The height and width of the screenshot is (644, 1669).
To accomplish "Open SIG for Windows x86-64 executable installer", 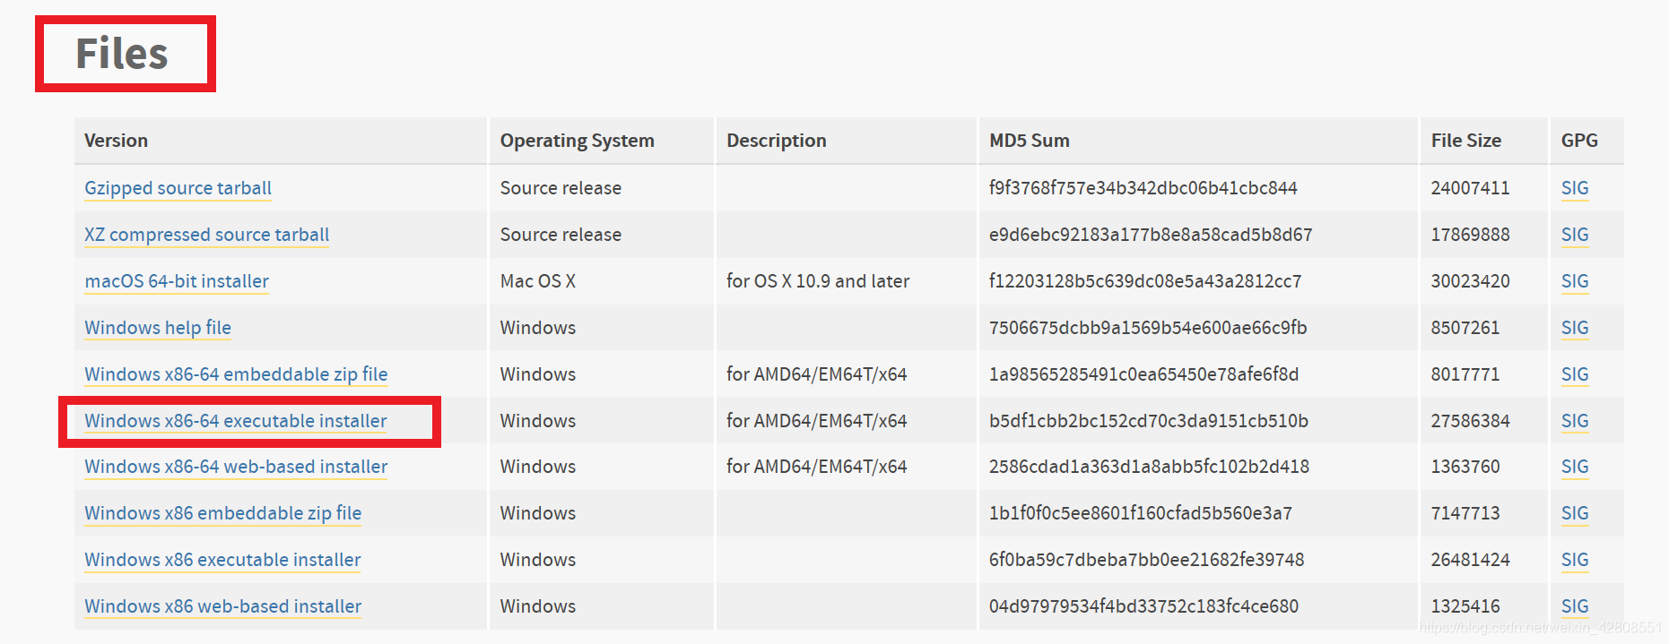I will tap(1575, 421).
